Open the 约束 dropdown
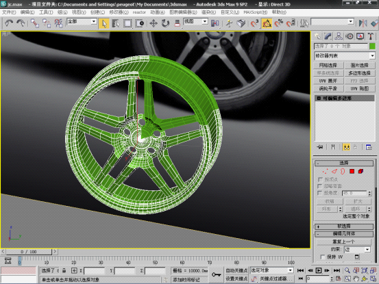379x284 pixels. click(357, 249)
